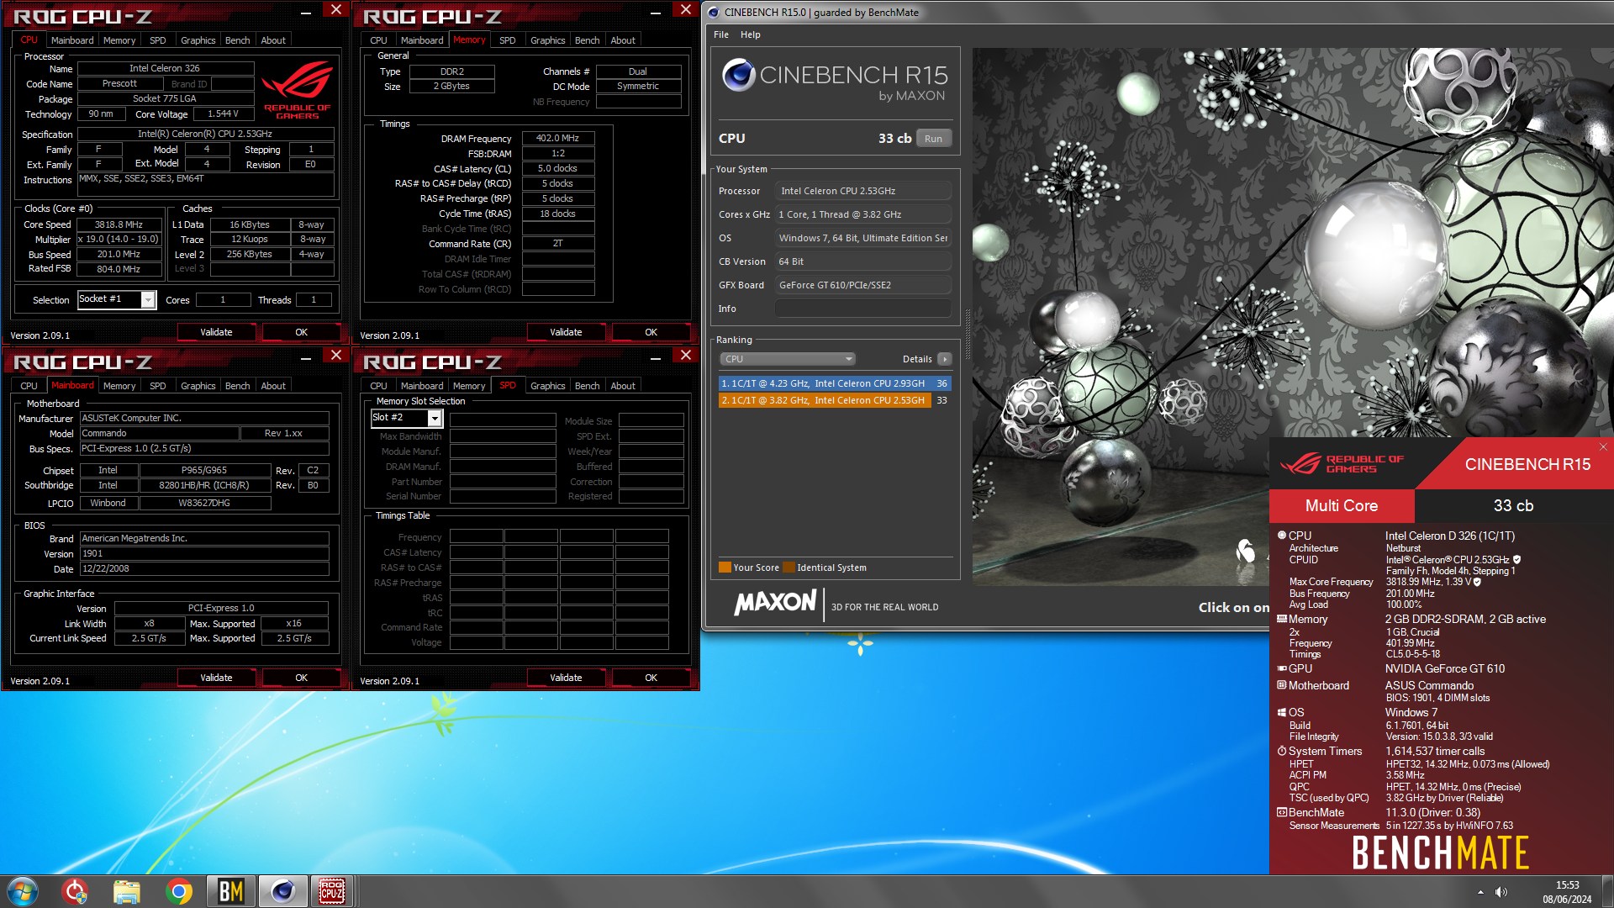
Task: Click the Info input field in Cinebench
Action: click(862, 309)
